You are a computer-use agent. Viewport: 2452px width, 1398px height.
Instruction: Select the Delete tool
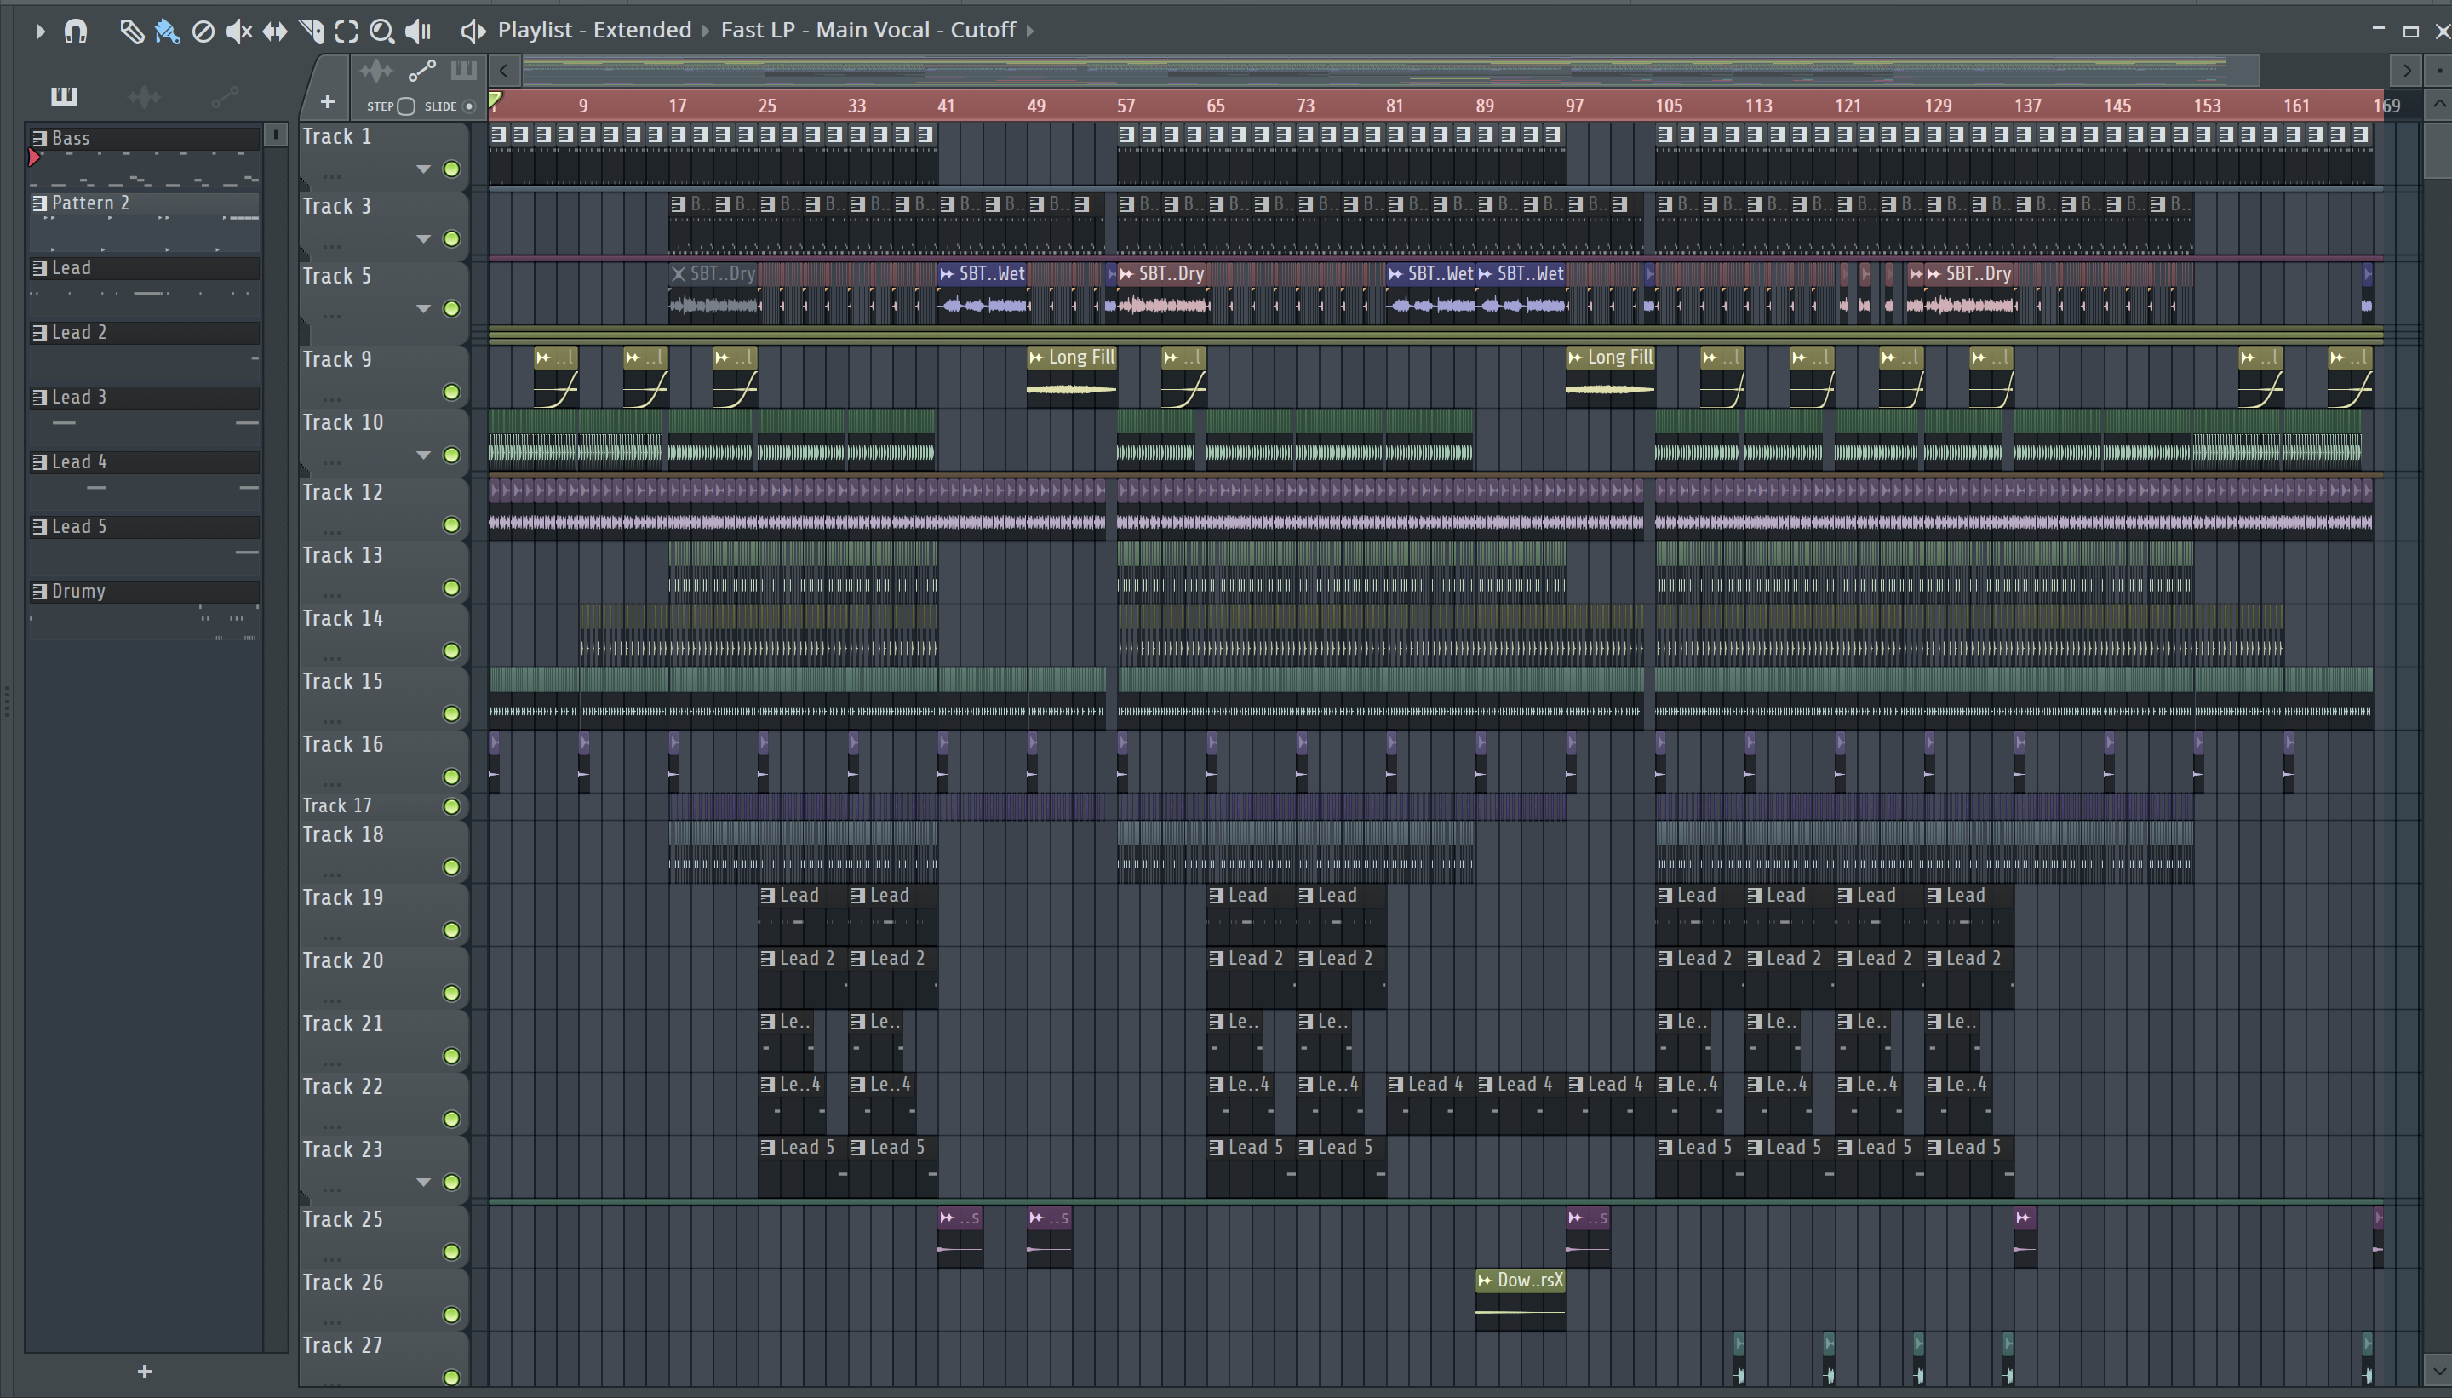pos(203,31)
